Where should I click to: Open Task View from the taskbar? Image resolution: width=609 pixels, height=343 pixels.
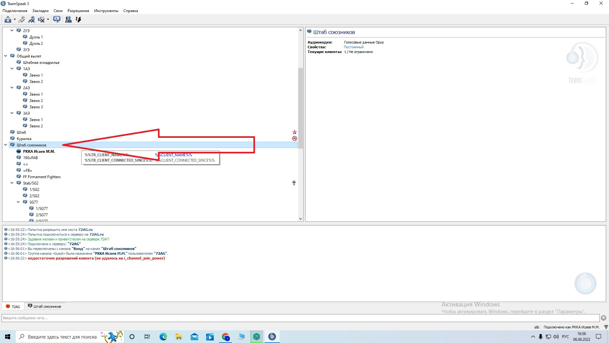(147, 337)
